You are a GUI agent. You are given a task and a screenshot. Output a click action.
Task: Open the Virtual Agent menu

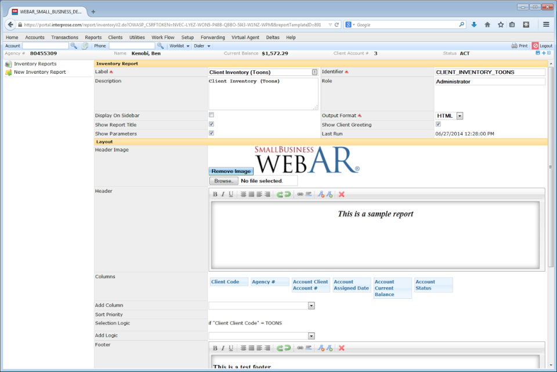(x=245, y=37)
